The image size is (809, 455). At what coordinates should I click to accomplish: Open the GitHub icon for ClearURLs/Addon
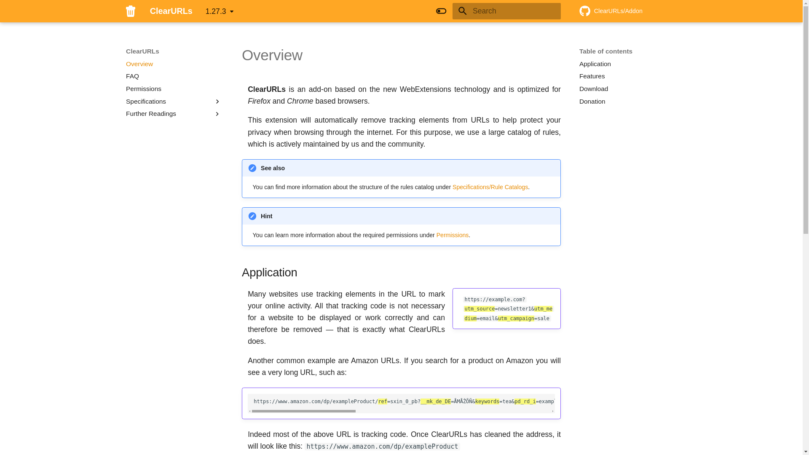click(x=585, y=11)
